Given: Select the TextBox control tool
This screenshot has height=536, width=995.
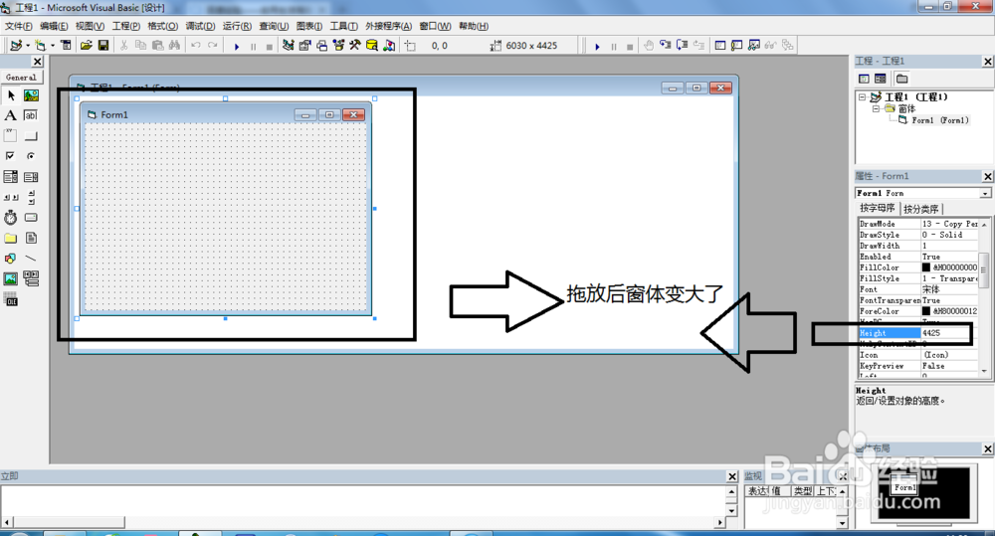Looking at the screenshot, I should [31, 115].
